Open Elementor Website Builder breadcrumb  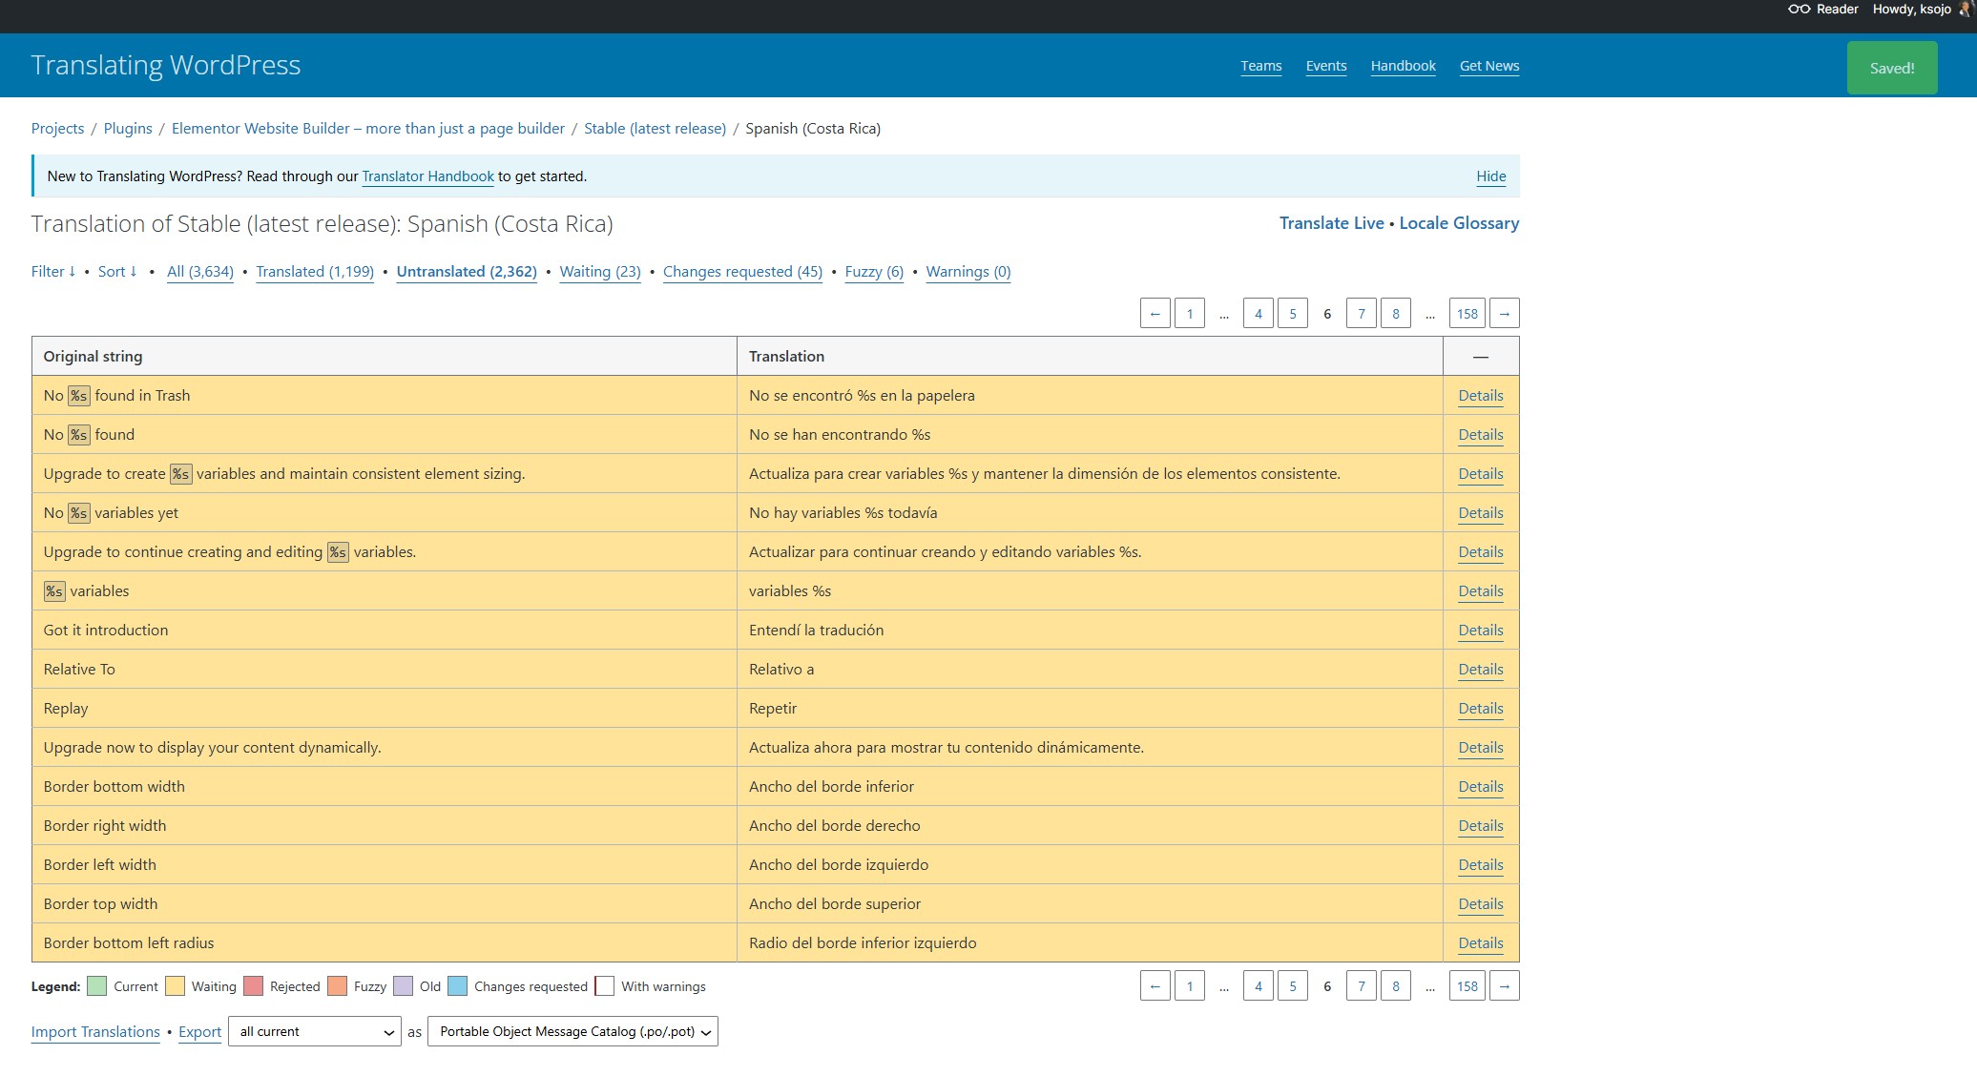click(368, 129)
